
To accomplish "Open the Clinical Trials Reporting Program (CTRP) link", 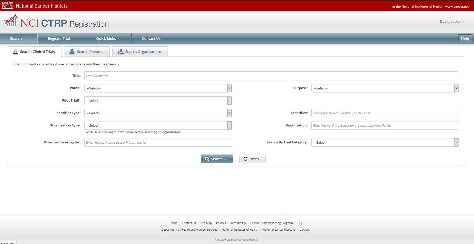I will tap(276, 223).
